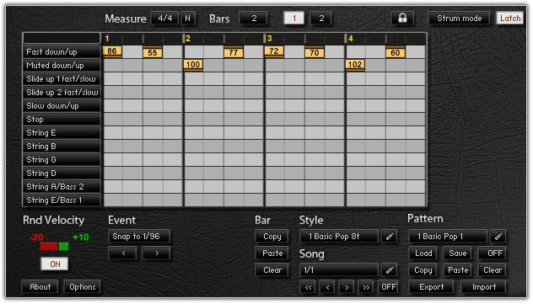Select the 100 velocity event in Muted row
Screen dimensions: 533x304
(x=193, y=65)
